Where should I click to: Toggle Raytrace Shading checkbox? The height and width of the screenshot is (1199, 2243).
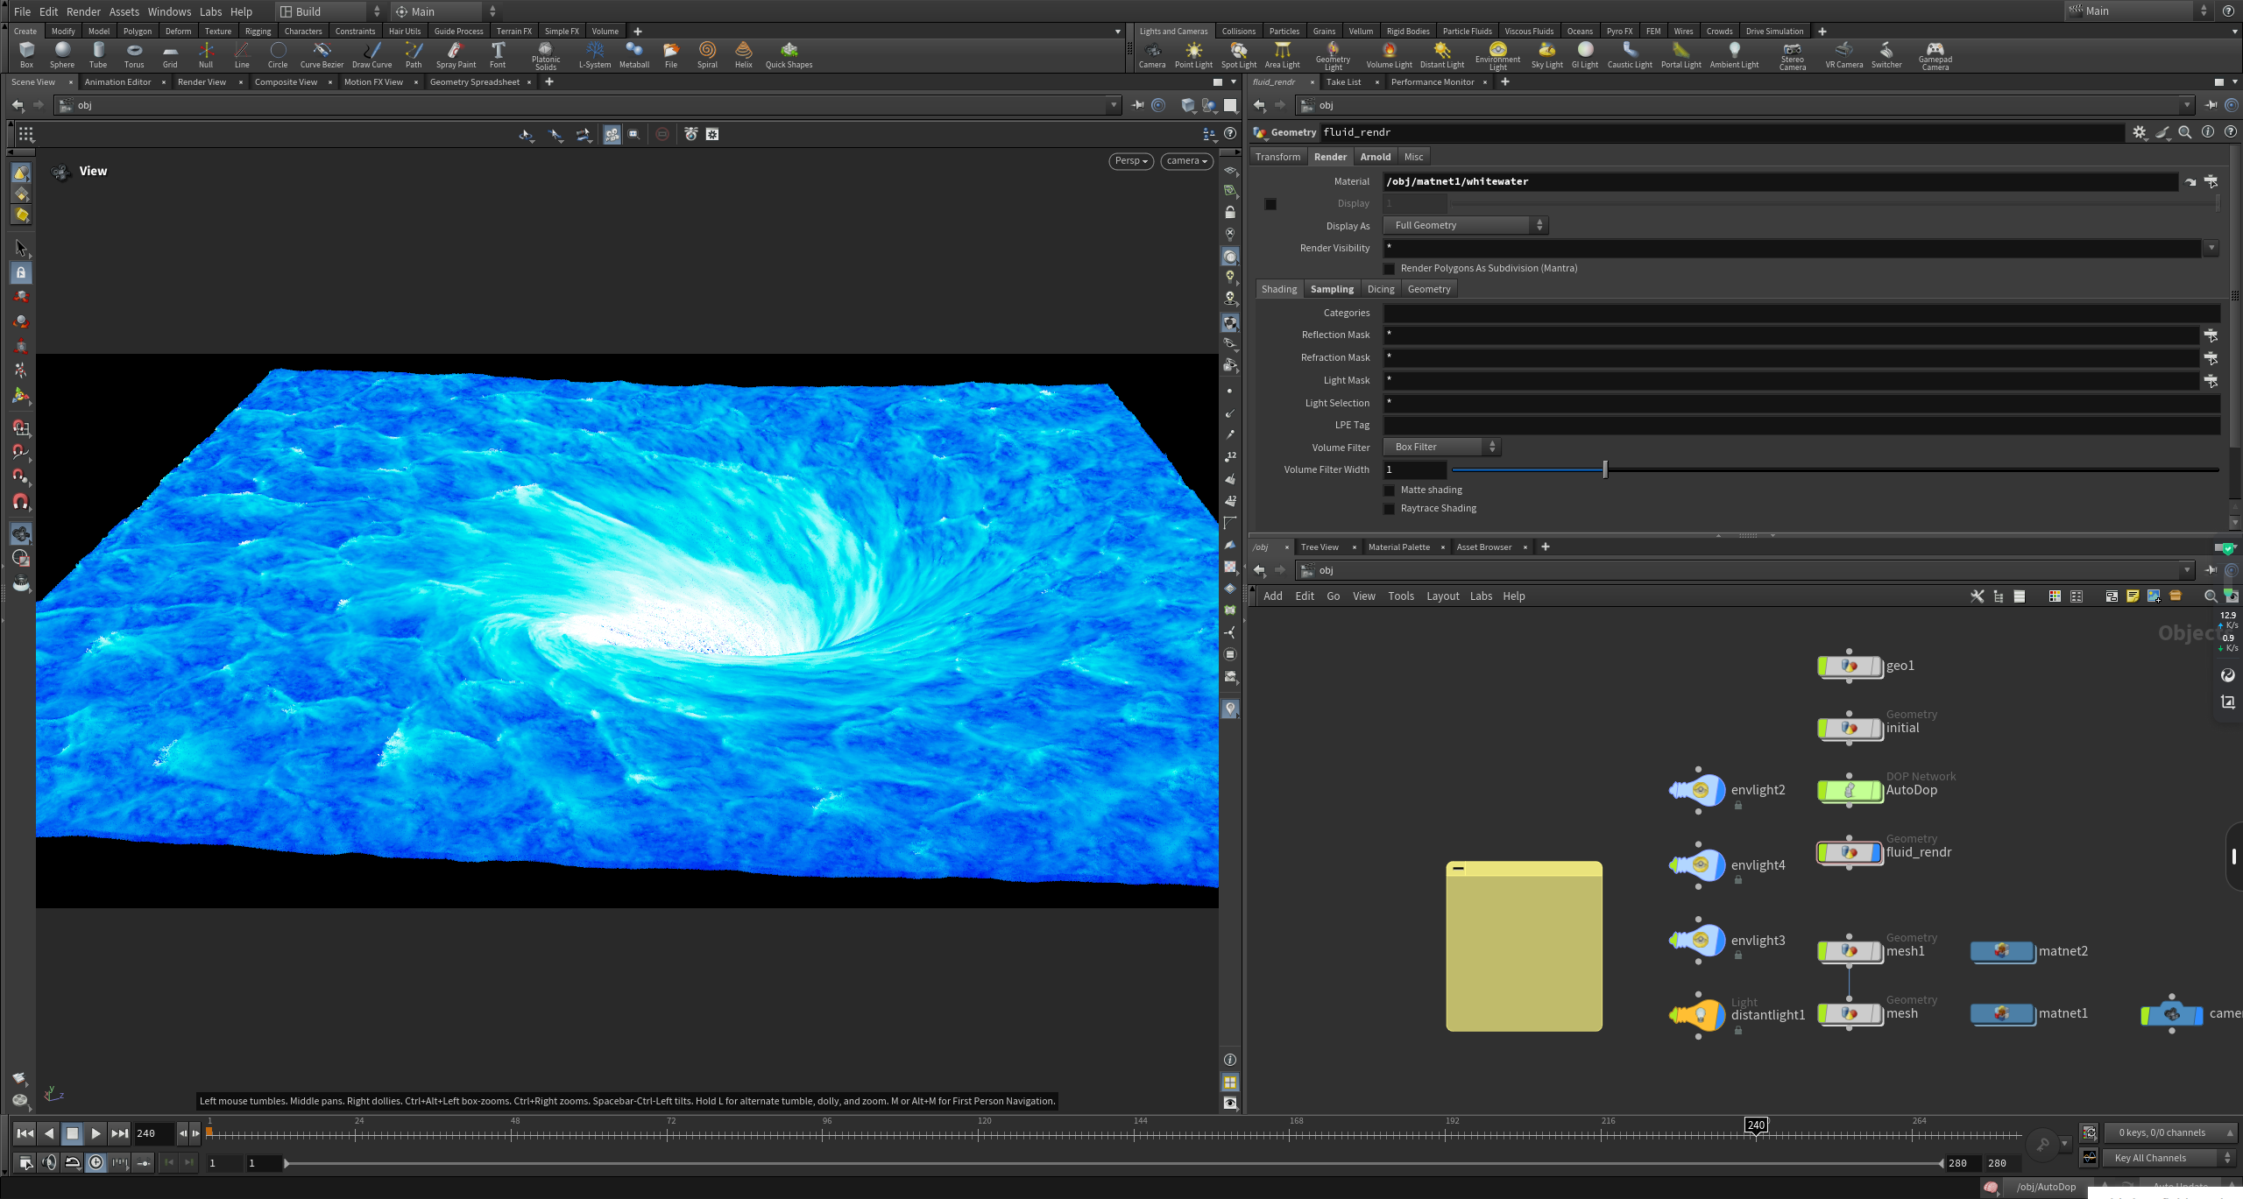[1389, 509]
